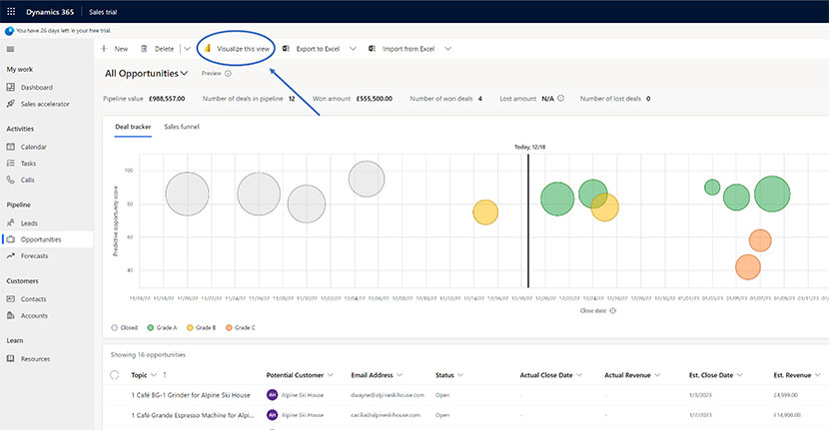Screen dimensions: 829x430
Task: Click the Import from Excel button
Action: click(402, 49)
